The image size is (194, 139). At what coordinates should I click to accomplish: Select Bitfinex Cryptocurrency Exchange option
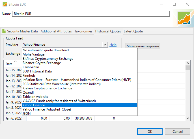pyautogui.click(x=79, y=59)
